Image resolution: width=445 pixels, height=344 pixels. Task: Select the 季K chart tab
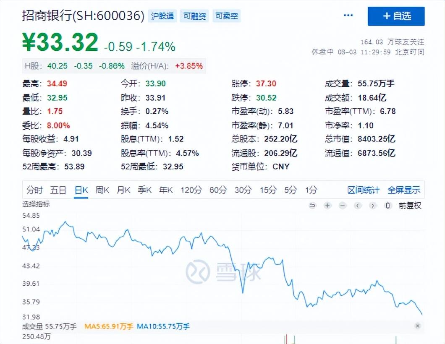pos(145,190)
